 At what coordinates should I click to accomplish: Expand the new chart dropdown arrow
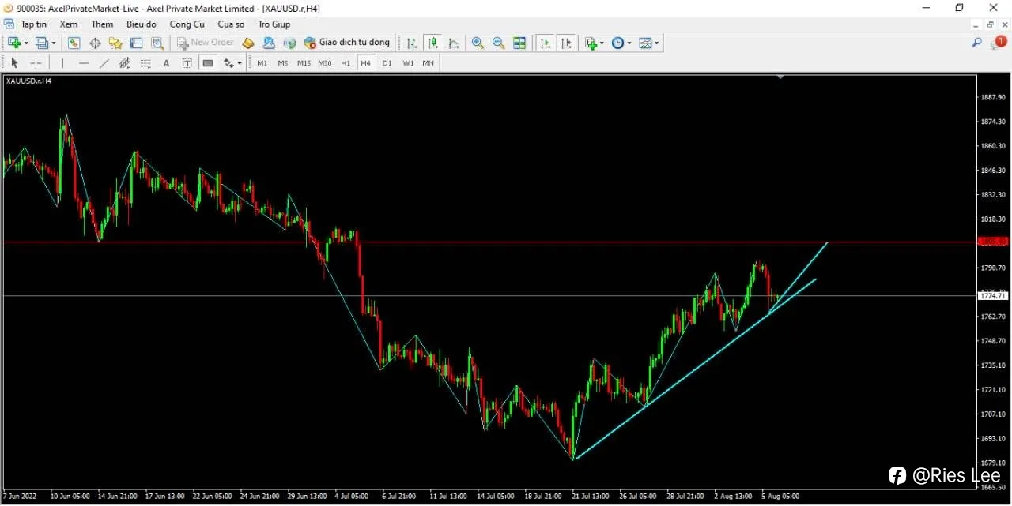26,43
